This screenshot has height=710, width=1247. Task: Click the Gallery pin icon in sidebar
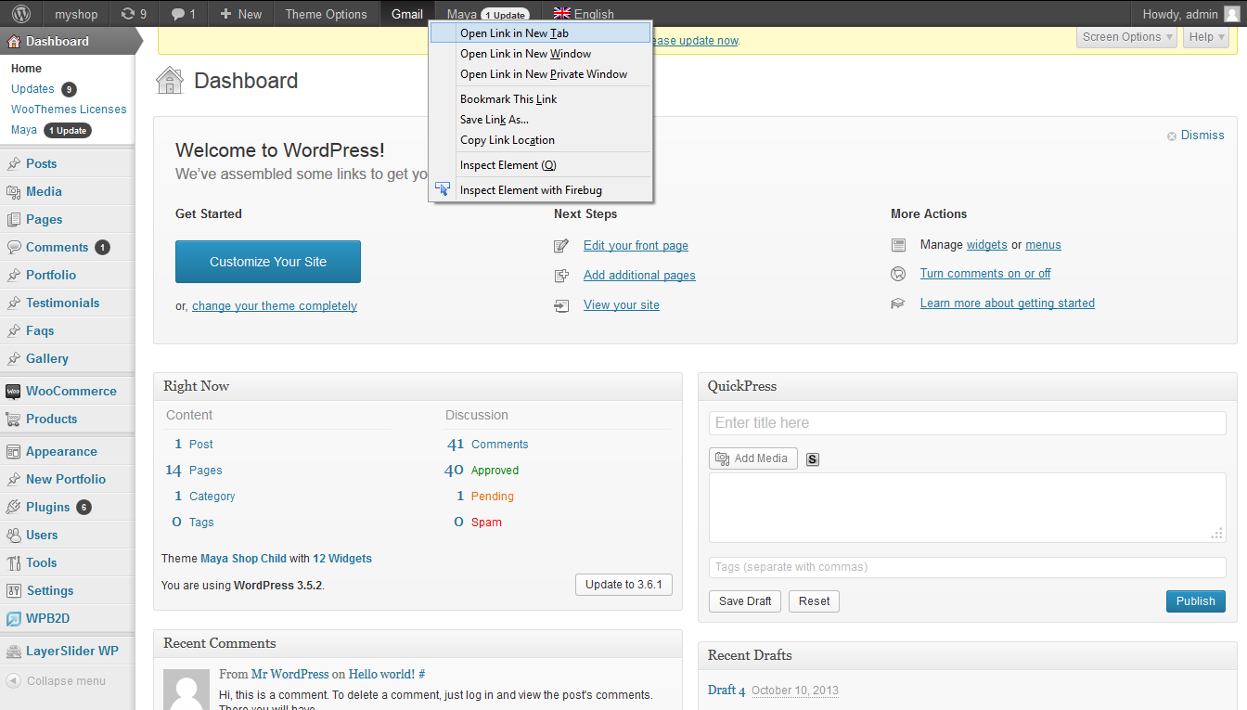click(x=13, y=358)
